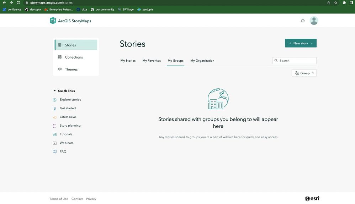Click into the Search stories field

(294, 61)
